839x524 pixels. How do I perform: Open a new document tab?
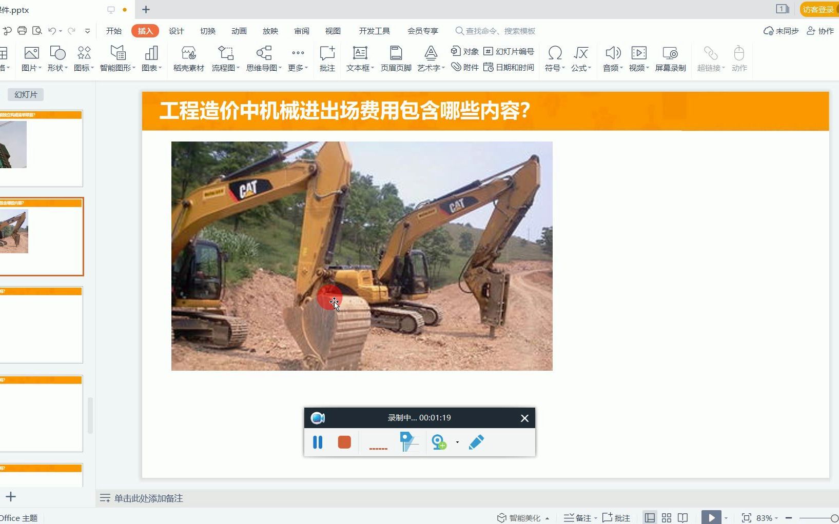pyautogui.click(x=146, y=9)
